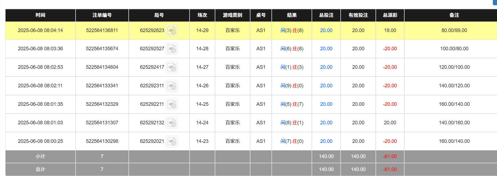The width and height of the screenshot is (497, 176).
Task: Click blue 20.00 total bet for round 14-29
Action: pyautogui.click(x=326, y=30)
